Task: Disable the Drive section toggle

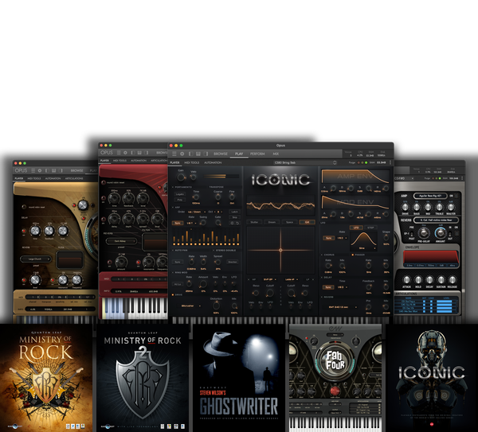Action: coord(173,294)
